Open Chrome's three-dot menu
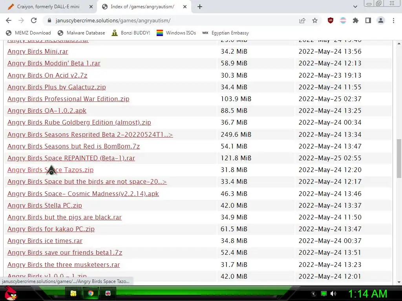Screen dimensions: 402x301 tap(393, 20)
